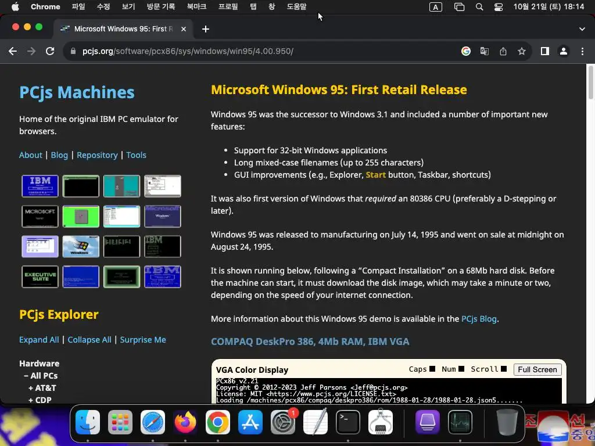595x446 pixels.
Task: Click the PCjs Machines heading link
Action: [77, 92]
